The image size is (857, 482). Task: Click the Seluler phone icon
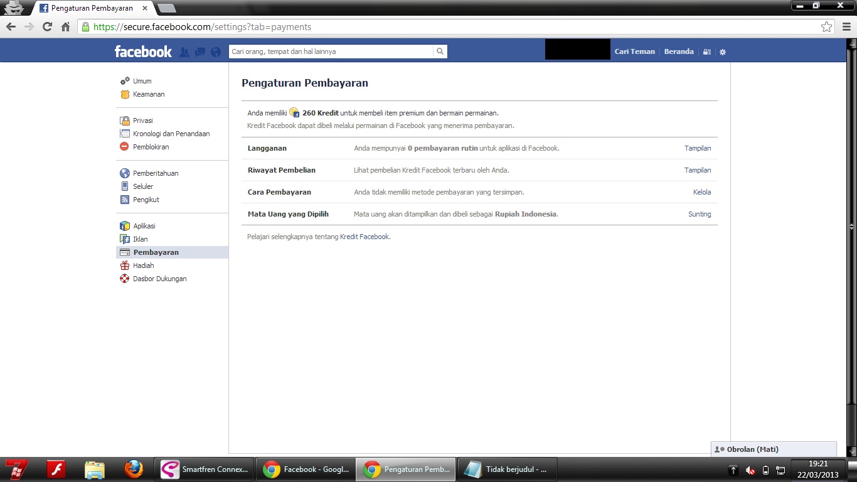(125, 186)
